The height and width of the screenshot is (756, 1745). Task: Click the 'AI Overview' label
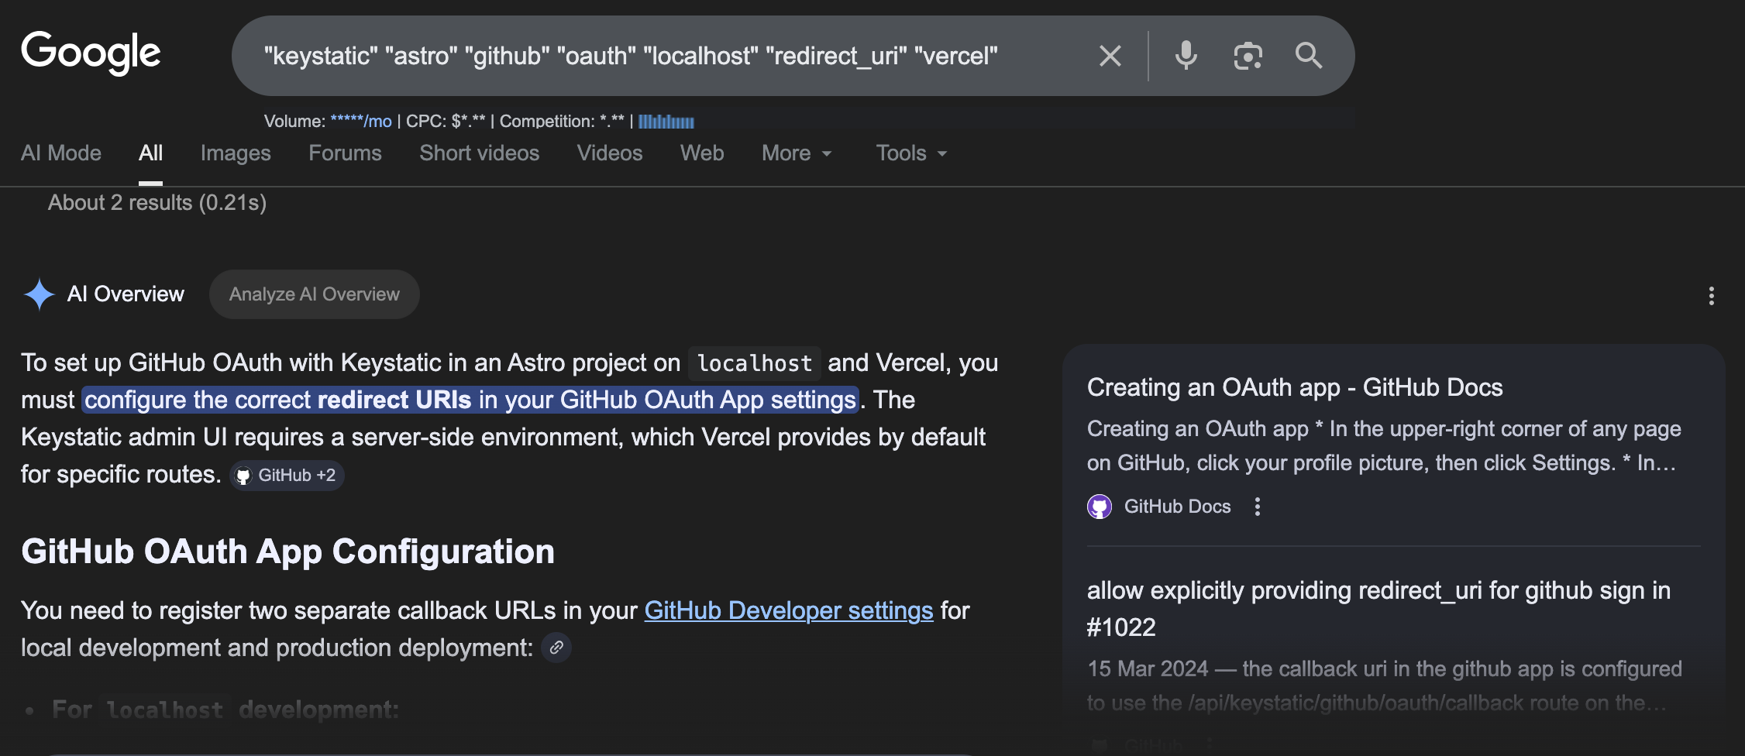click(126, 294)
